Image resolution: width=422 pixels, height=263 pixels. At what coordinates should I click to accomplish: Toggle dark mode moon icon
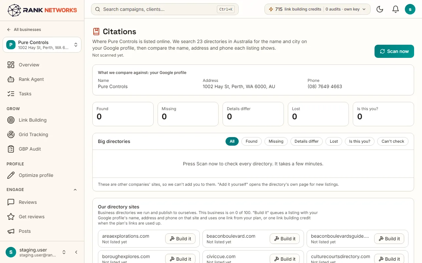[380, 9]
